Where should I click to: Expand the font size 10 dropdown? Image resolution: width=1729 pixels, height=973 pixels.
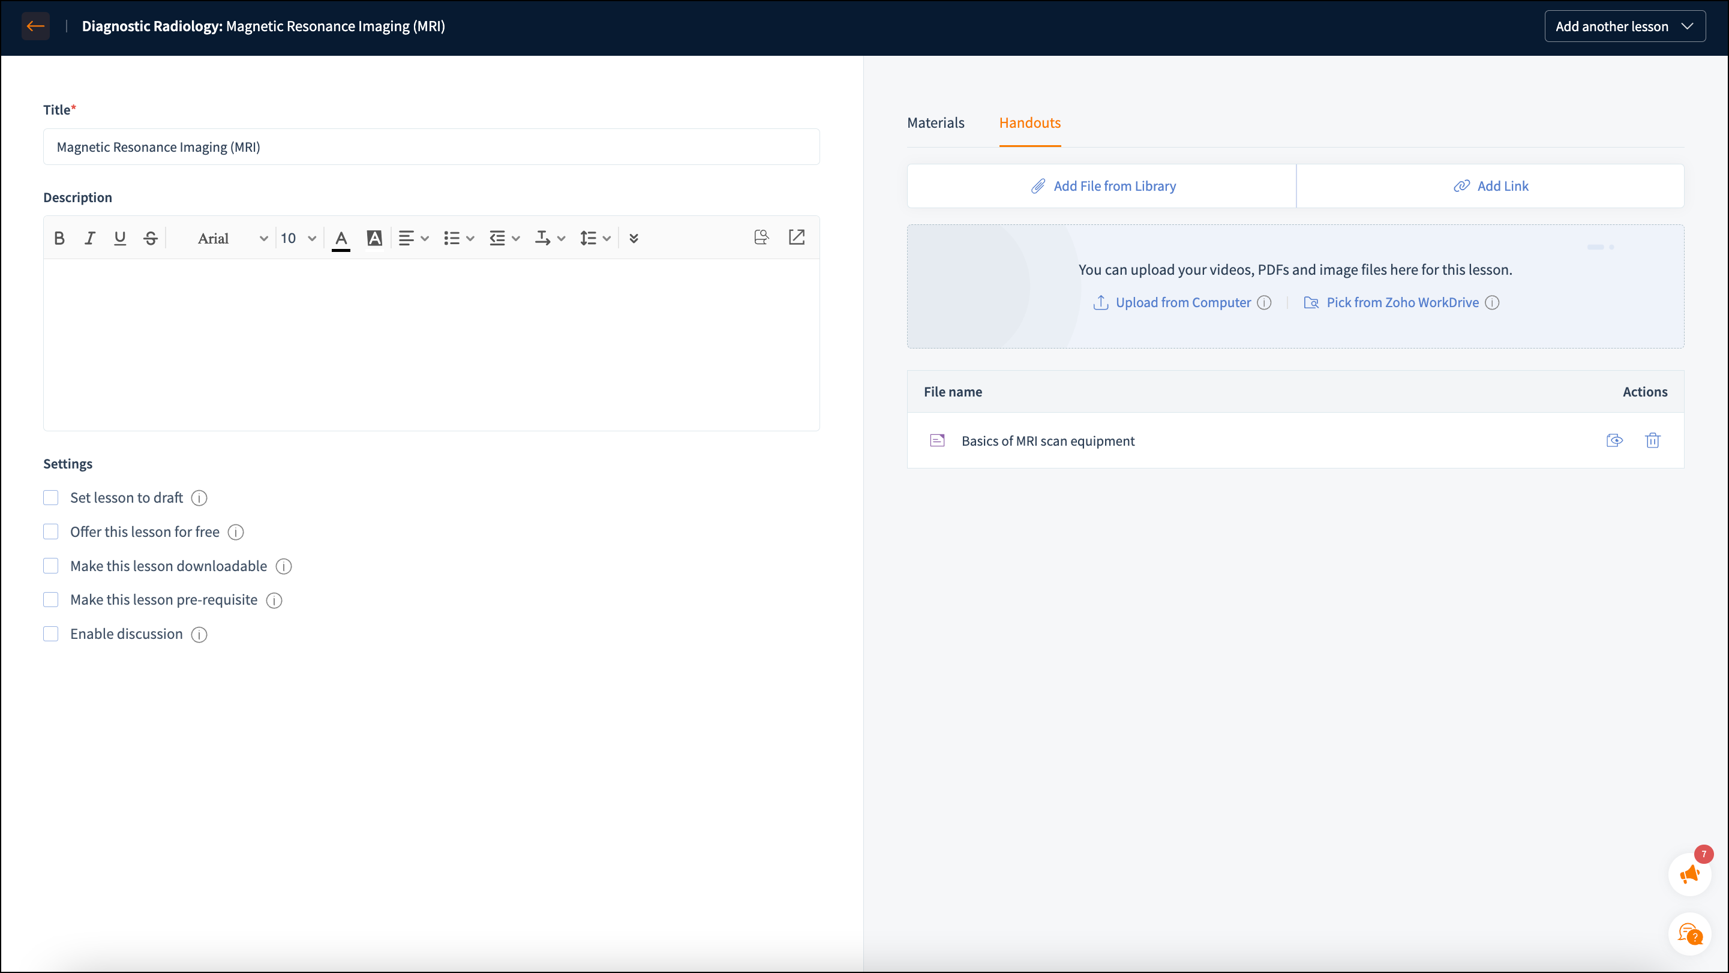(x=298, y=238)
